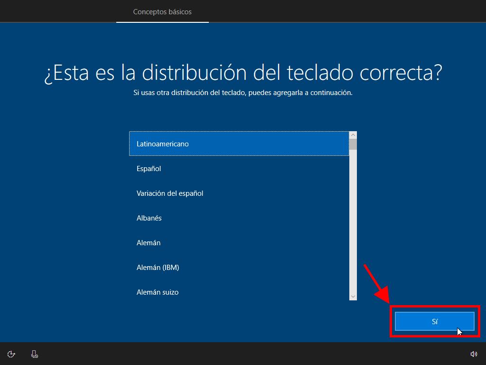This screenshot has width=486, height=365.
Task: Pick the Alemán suizo keyboard layout
Action: pos(239,292)
